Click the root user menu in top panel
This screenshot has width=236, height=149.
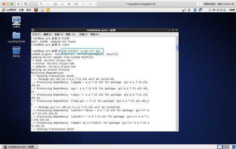[x=232, y=10]
